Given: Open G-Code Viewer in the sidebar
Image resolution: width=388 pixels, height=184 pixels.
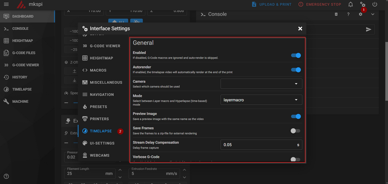Looking at the screenshot, I should click(x=27, y=65).
